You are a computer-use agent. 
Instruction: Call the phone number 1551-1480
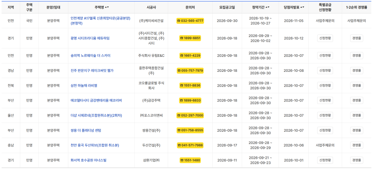190,160
